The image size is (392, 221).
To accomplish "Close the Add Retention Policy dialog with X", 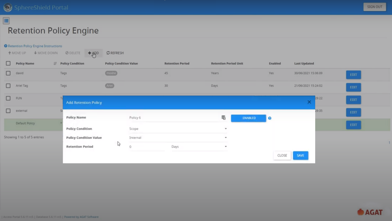I will pyautogui.click(x=309, y=102).
